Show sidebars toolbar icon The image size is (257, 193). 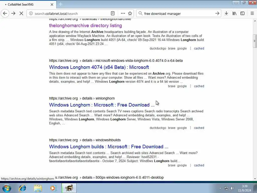(x=242, y=14)
